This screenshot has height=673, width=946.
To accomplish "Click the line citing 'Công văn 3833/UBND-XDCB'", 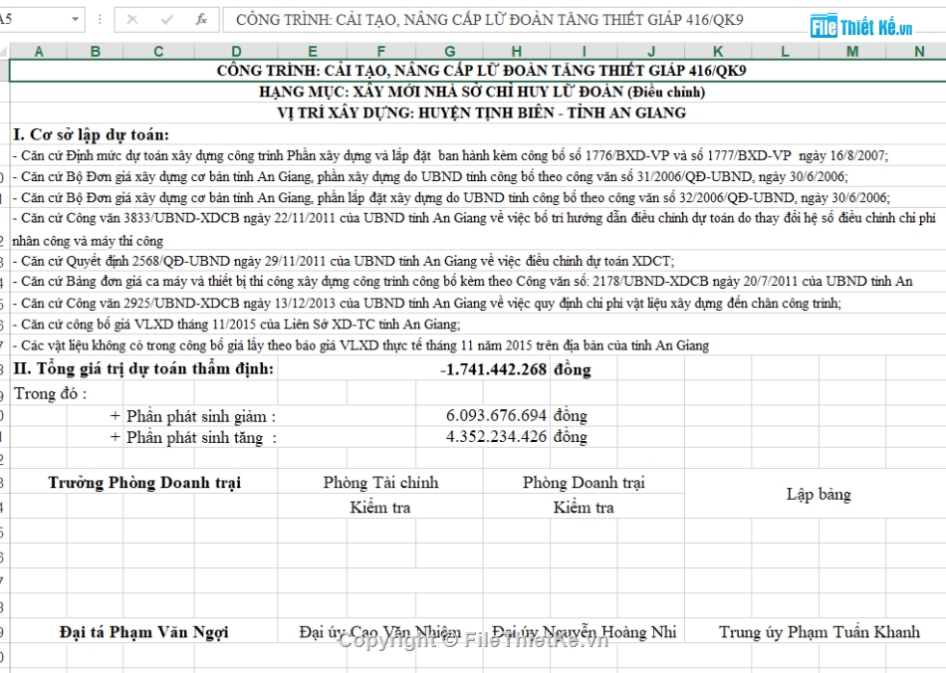I will tap(474, 229).
